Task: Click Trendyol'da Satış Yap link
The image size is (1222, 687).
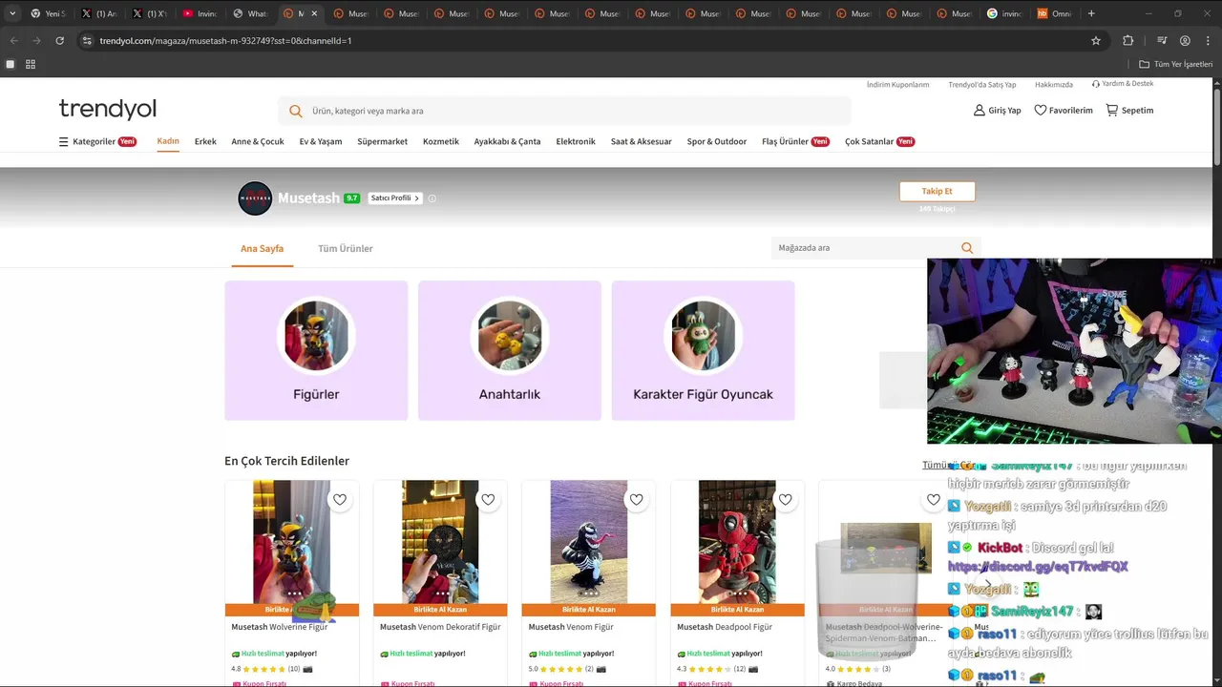Action: pos(981,85)
